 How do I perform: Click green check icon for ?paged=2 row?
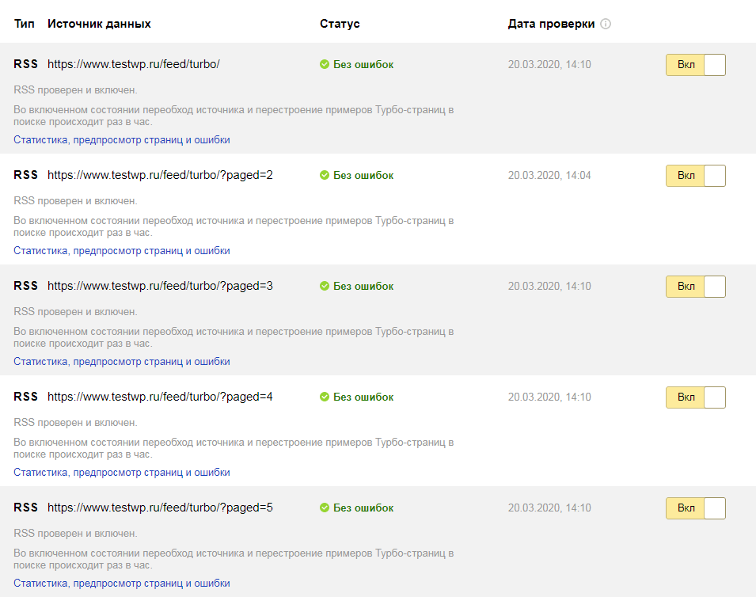tap(325, 175)
